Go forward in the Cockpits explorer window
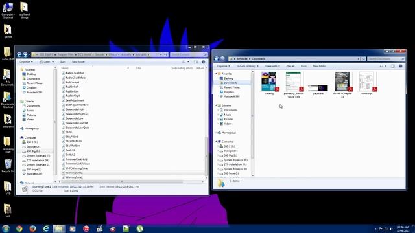The image size is (415, 233). coord(25,54)
